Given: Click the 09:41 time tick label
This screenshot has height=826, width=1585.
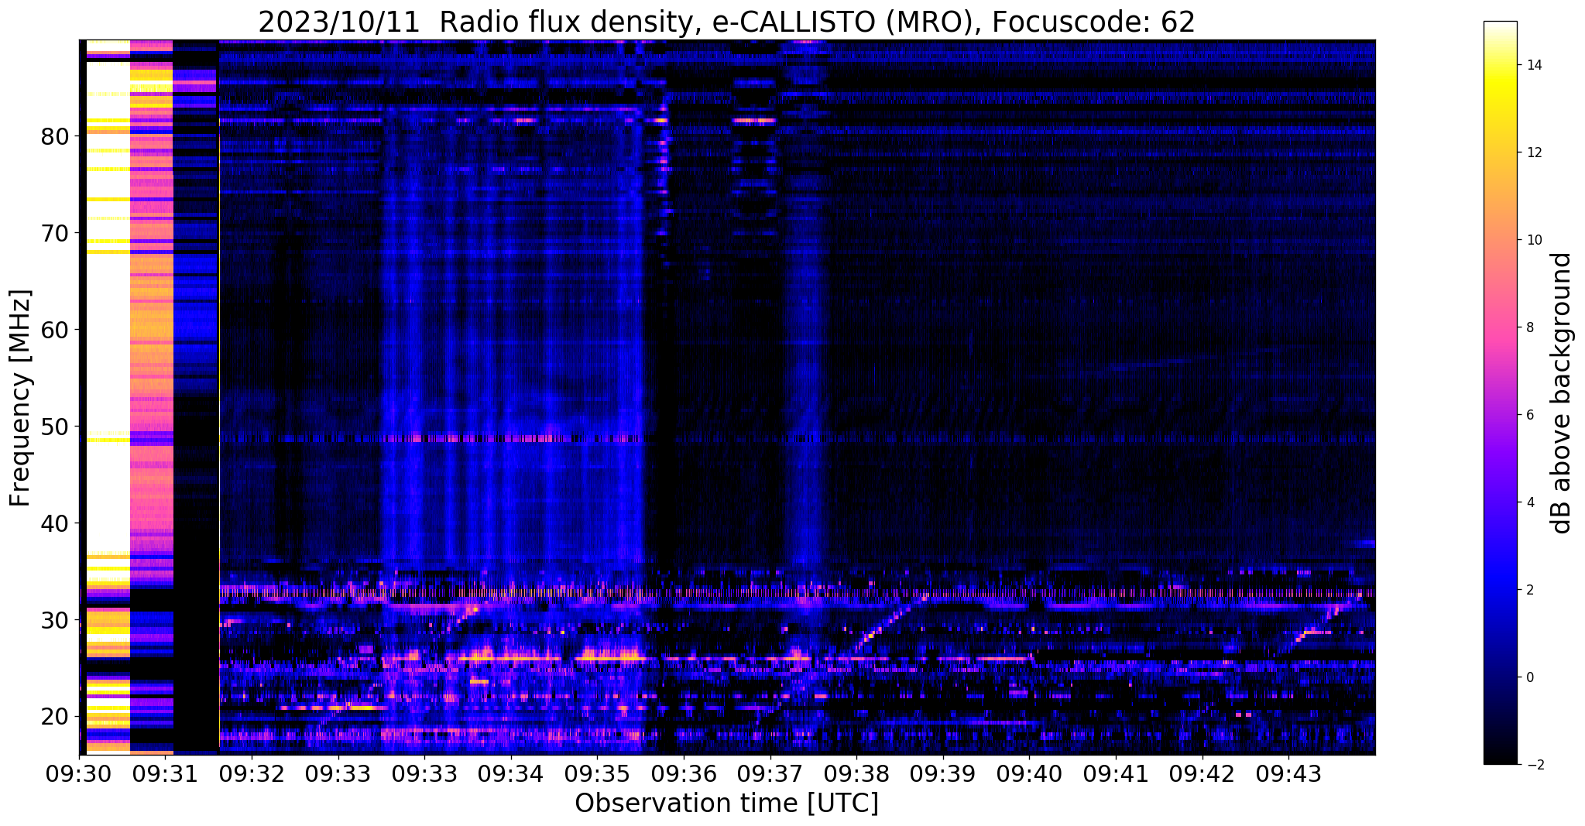Looking at the screenshot, I should [x=1116, y=774].
